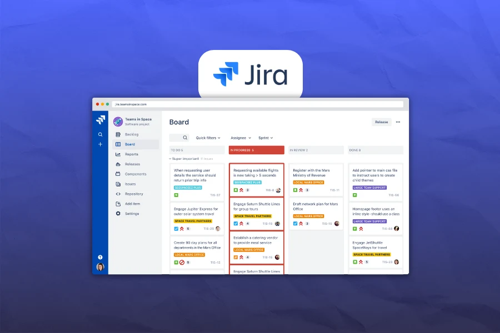The width and height of the screenshot is (500, 333).
Task: Click the Jira logo in the blue sidebar
Action: coord(101,120)
